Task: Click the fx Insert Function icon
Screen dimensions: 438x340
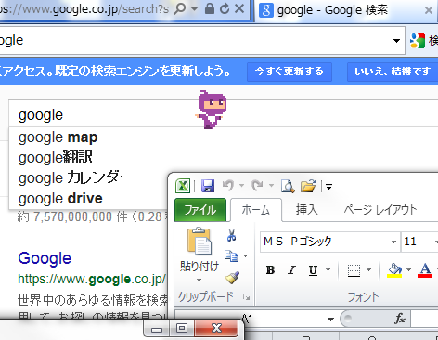Action: [x=399, y=319]
